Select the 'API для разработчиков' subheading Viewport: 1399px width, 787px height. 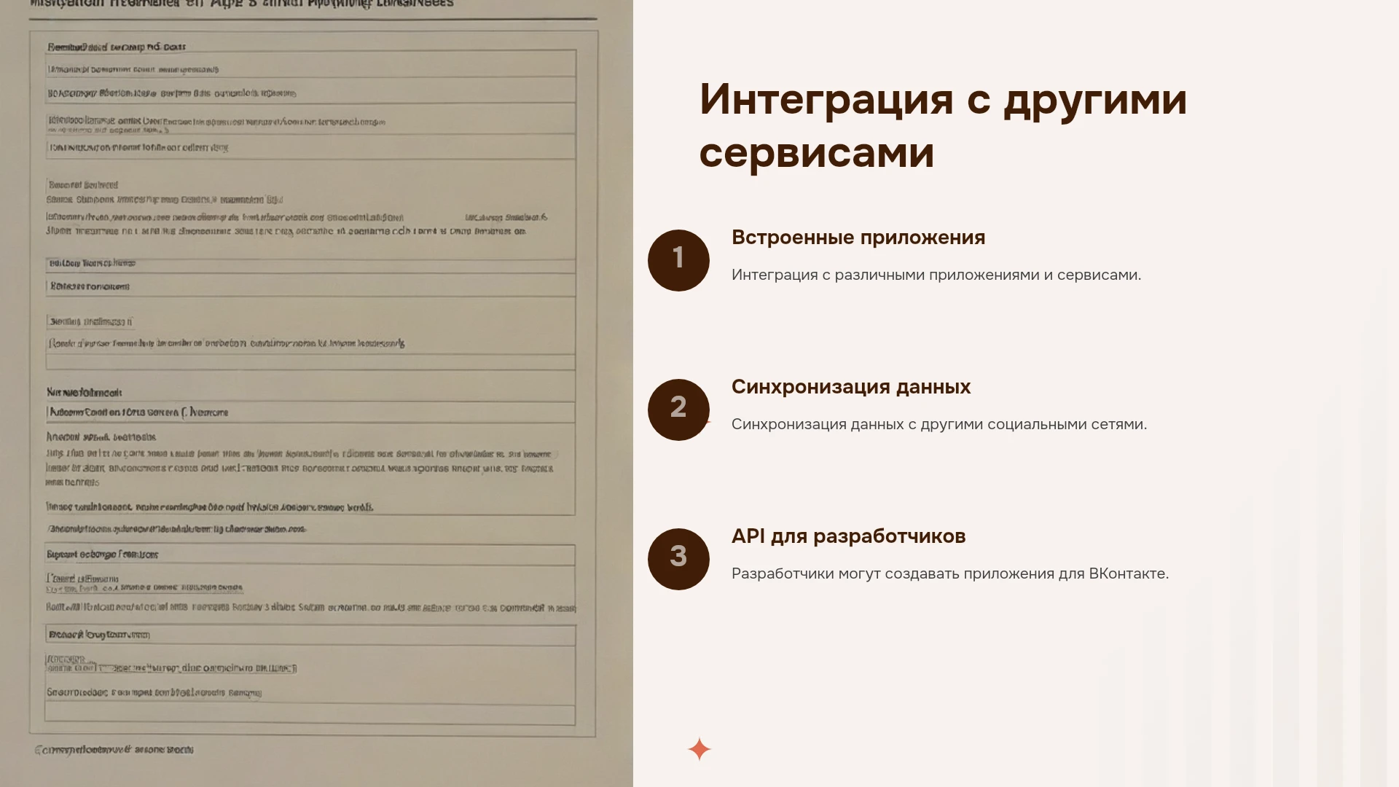point(848,536)
